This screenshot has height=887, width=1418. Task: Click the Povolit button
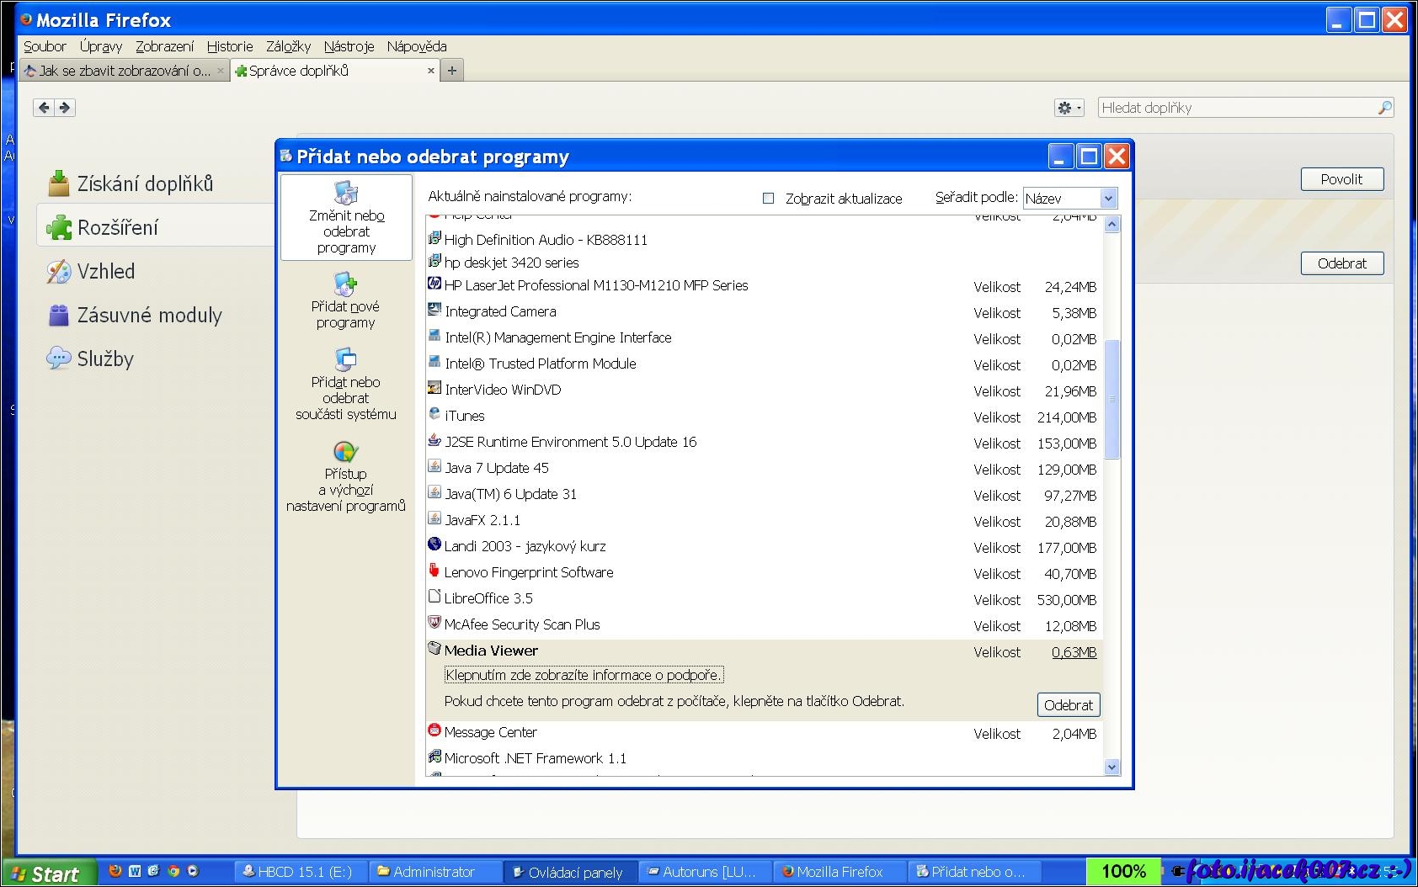click(1341, 179)
